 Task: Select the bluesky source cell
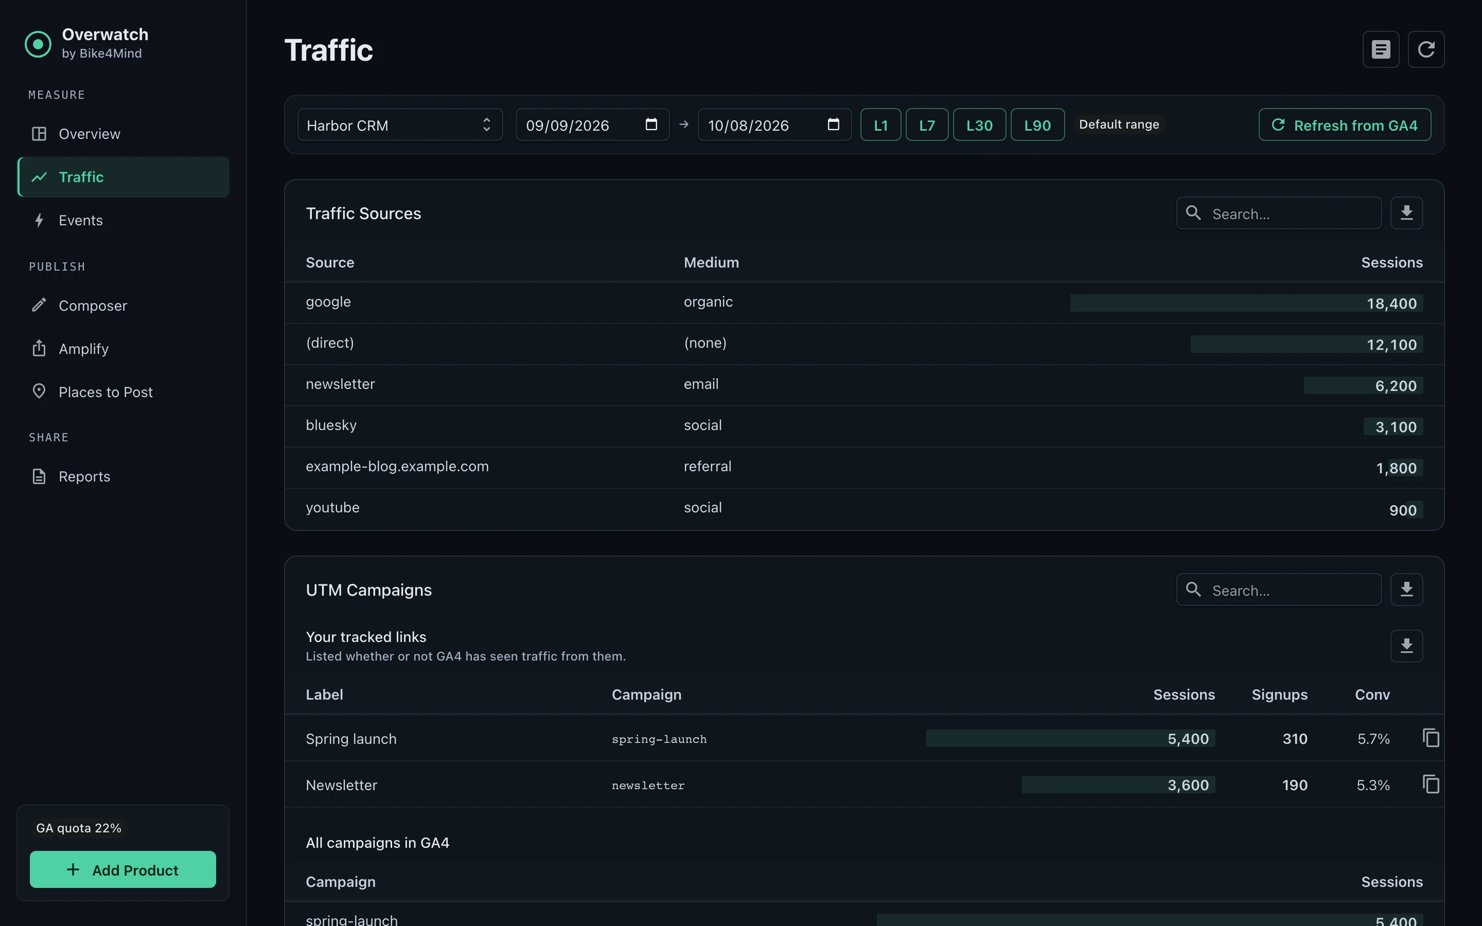tap(331, 425)
